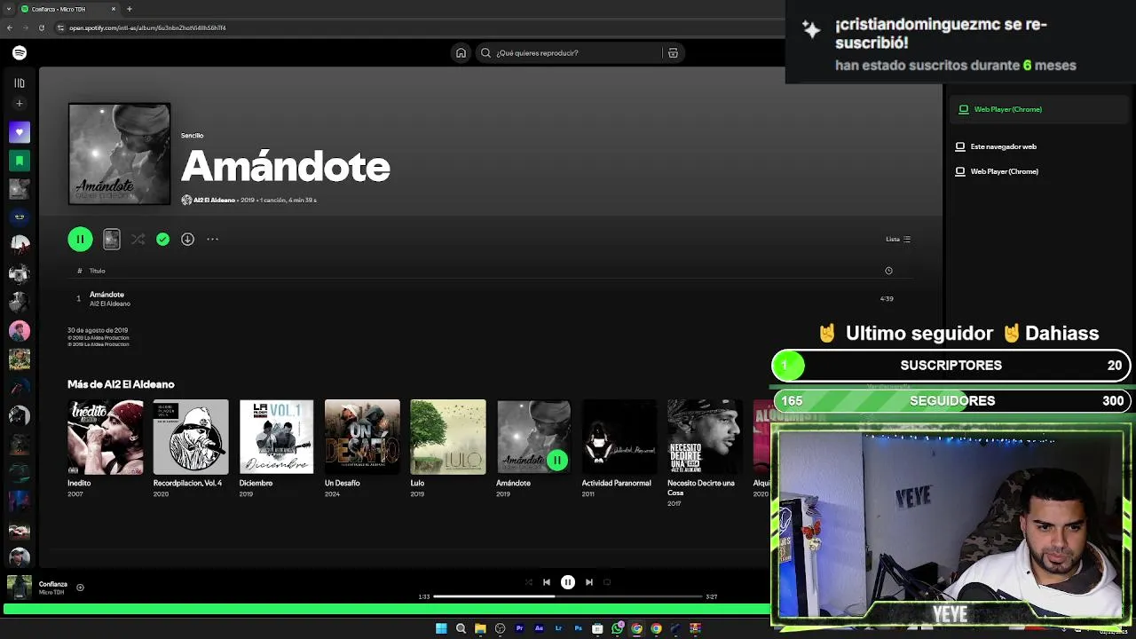
Task: Open the Recordpilacion, Vol. 4 album card
Action: pyautogui.click(x=191, y=448)
